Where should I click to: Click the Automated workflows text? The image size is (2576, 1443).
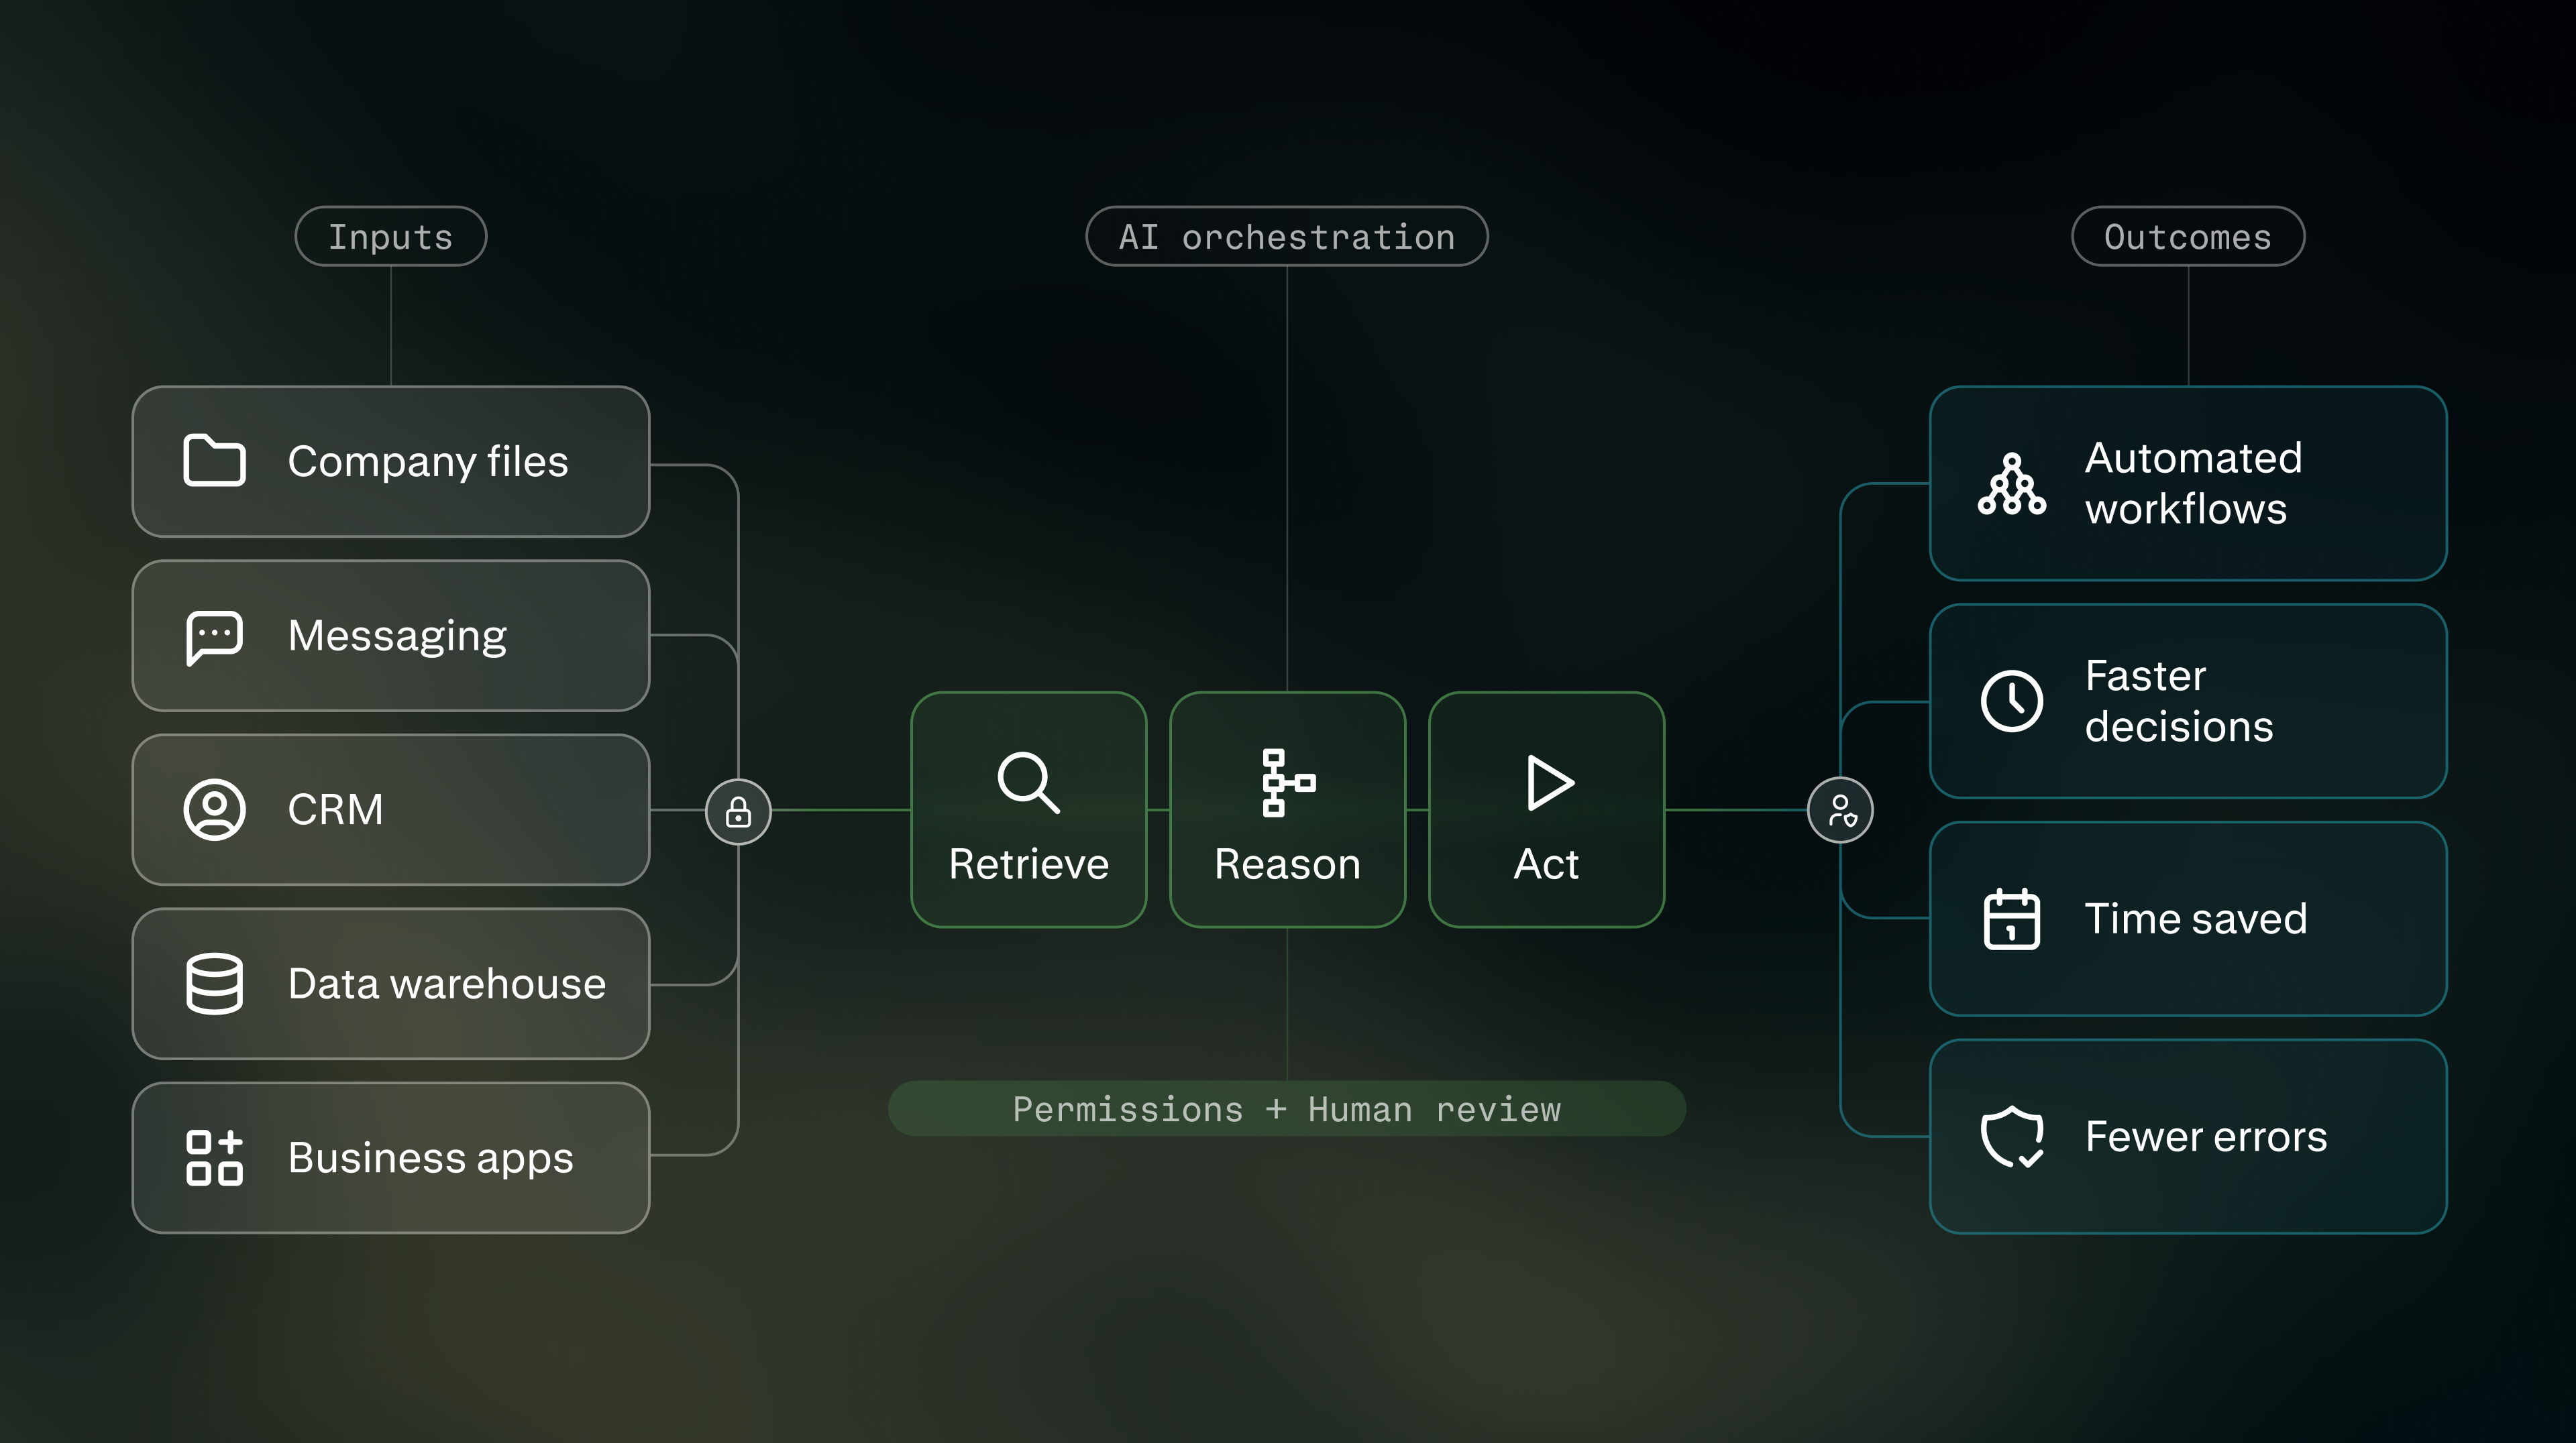tap(2193, 483)
